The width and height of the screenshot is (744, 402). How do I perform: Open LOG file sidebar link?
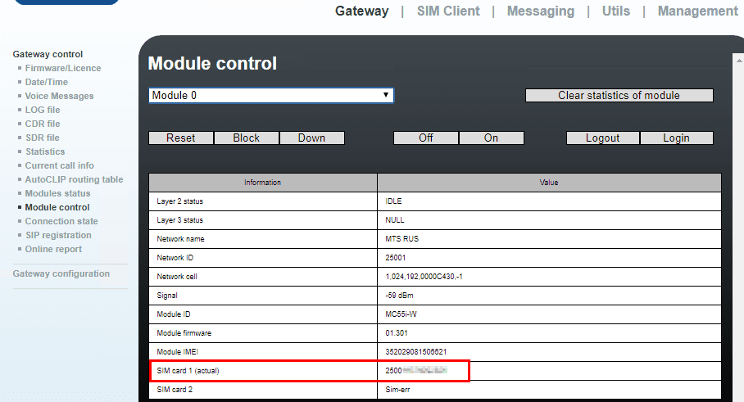pyautogui.click(x=43, y=110)
